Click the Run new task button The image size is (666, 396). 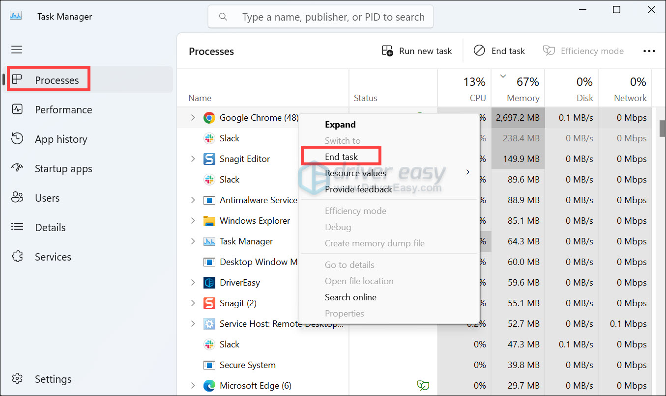click(x=417, y=51)
